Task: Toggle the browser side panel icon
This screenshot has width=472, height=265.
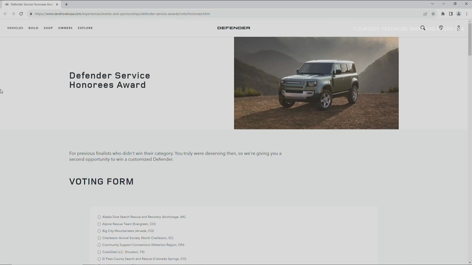Action: pyautogui.click(x=450, y=14)
